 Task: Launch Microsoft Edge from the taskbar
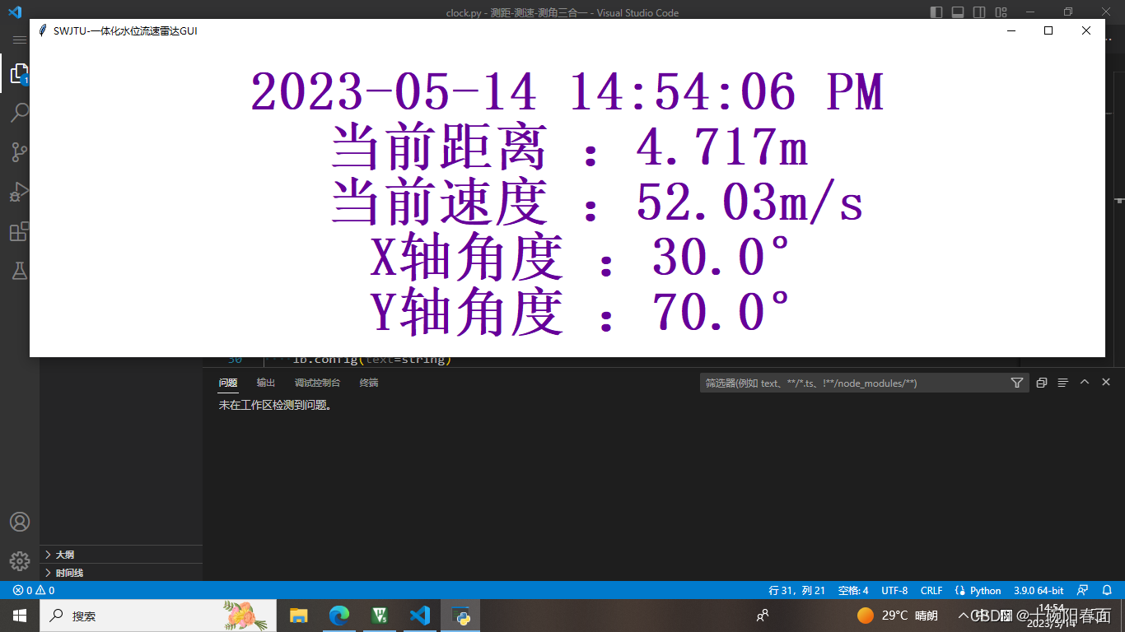(x=339, y=616)
